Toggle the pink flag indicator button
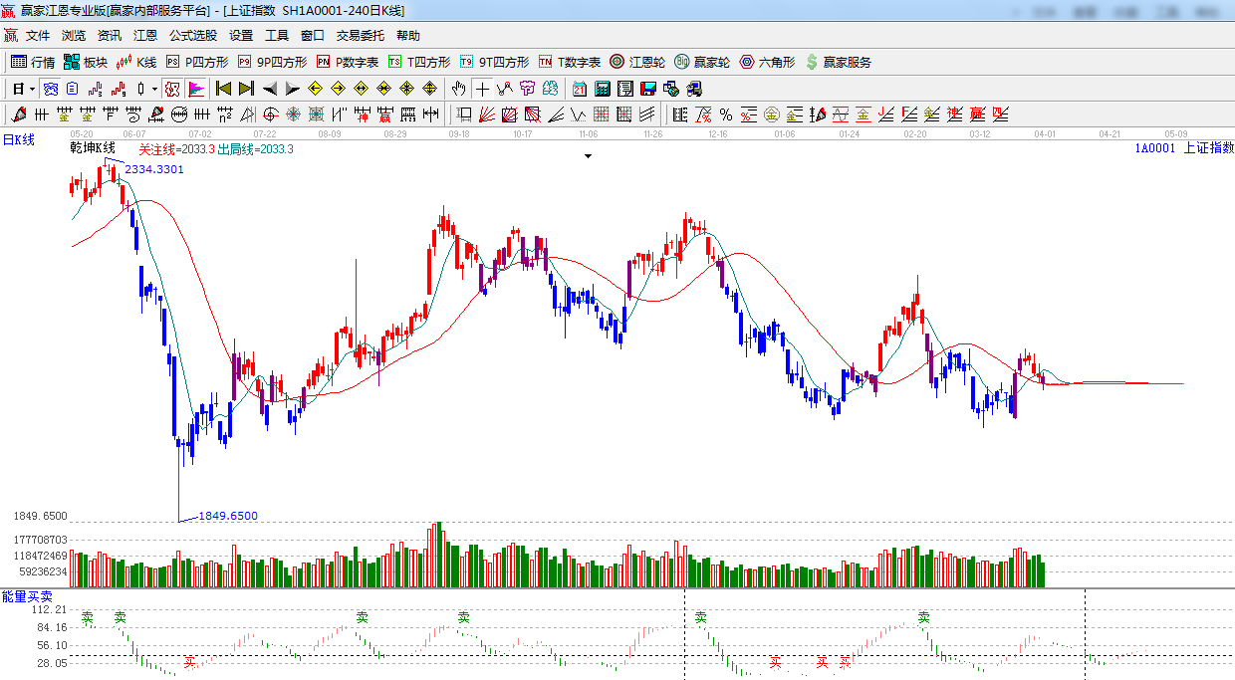Screen dimensions: 1235x680 pos(196,89)
